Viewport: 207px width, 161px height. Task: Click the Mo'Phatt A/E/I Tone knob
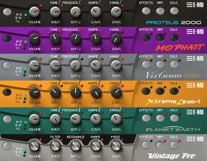pyautogui.click(x=55, y=39)
